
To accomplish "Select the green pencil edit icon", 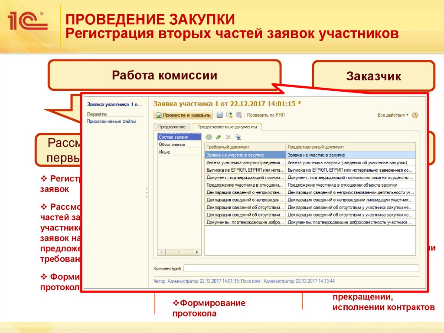I will coord(218,137).
